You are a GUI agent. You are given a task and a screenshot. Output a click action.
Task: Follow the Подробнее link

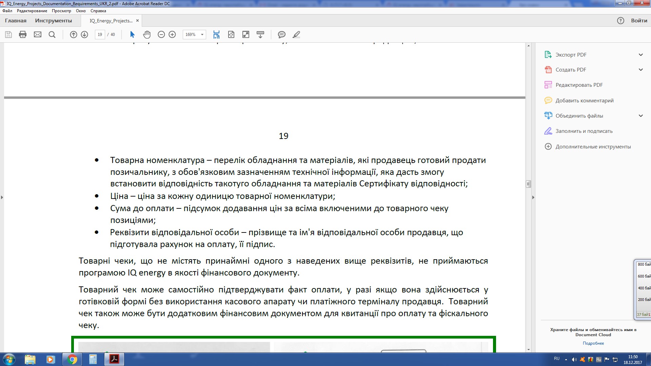(x=593, y=343)
